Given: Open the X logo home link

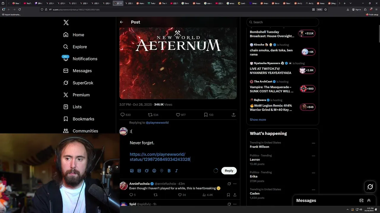Looking at the screenshot, I should click(x=66, y=22).
